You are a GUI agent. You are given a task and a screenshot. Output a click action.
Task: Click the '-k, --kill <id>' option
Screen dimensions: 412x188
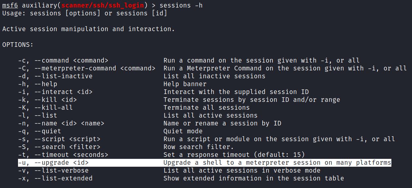(47, 100)
